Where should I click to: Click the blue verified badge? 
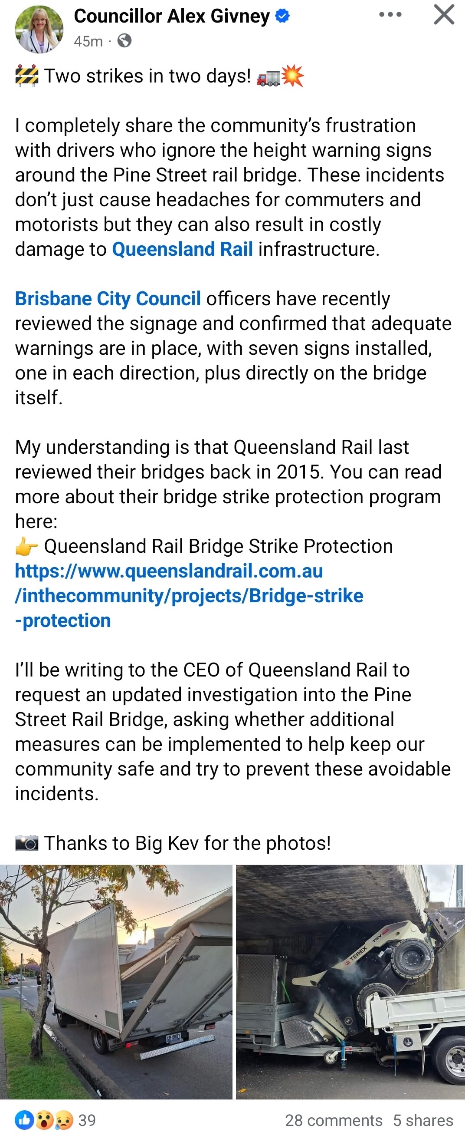282,17
